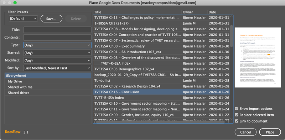Click the horizontal scroll left arrow
This screenshot has height=140, width=285.
[94, 122]
